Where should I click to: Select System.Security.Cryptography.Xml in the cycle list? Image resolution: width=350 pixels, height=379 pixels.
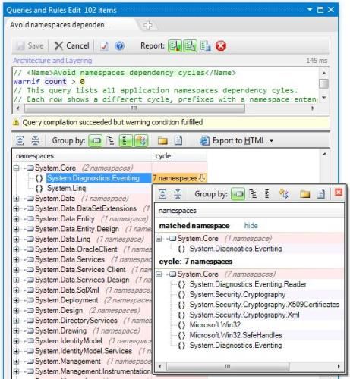244,315
